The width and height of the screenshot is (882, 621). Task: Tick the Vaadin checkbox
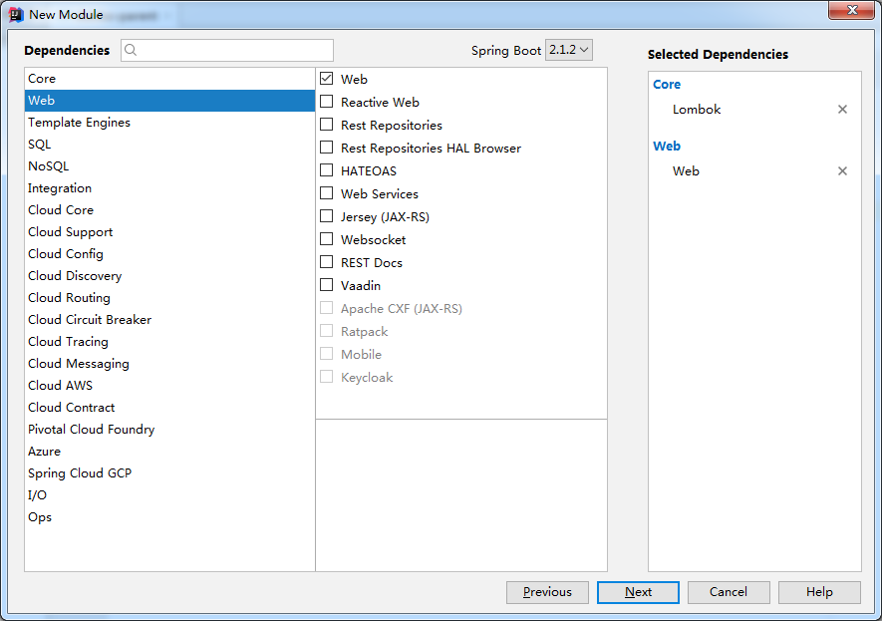[326, 285]
